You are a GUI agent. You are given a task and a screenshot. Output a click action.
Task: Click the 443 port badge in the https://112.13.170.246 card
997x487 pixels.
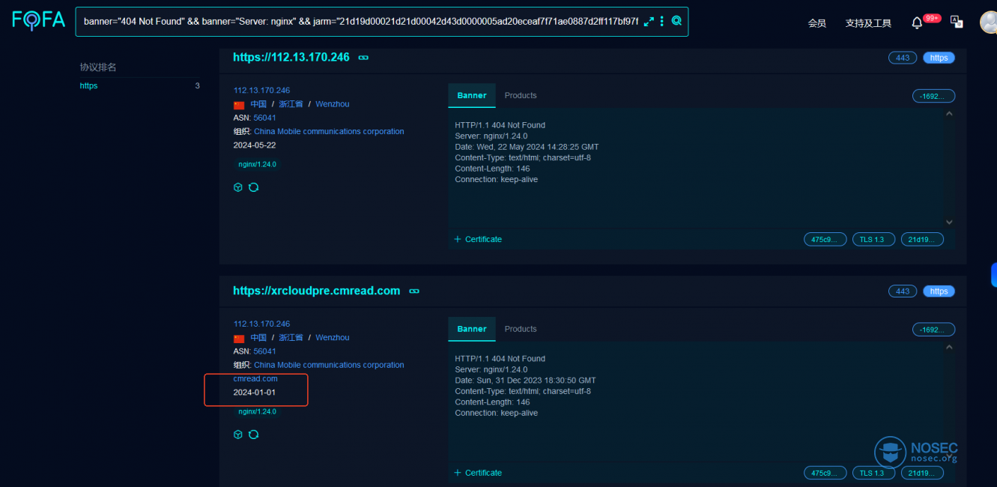903,58
